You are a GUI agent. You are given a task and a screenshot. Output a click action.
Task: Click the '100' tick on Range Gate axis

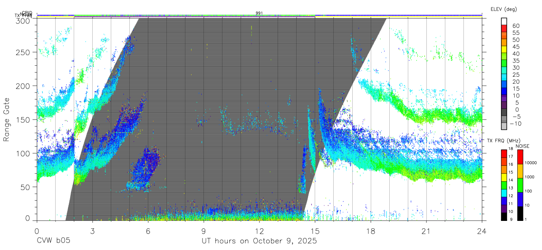coord(23,153)
